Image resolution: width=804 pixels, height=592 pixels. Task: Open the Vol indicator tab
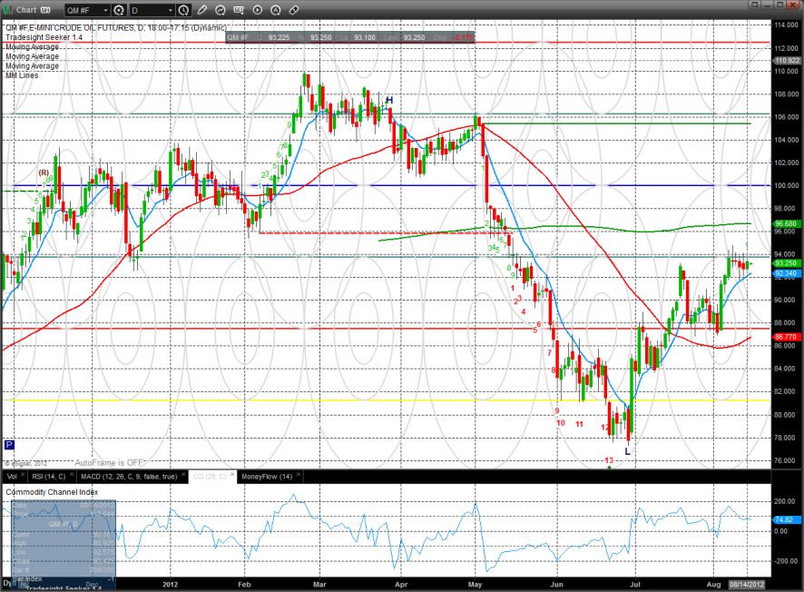click(x=12, y=476)
